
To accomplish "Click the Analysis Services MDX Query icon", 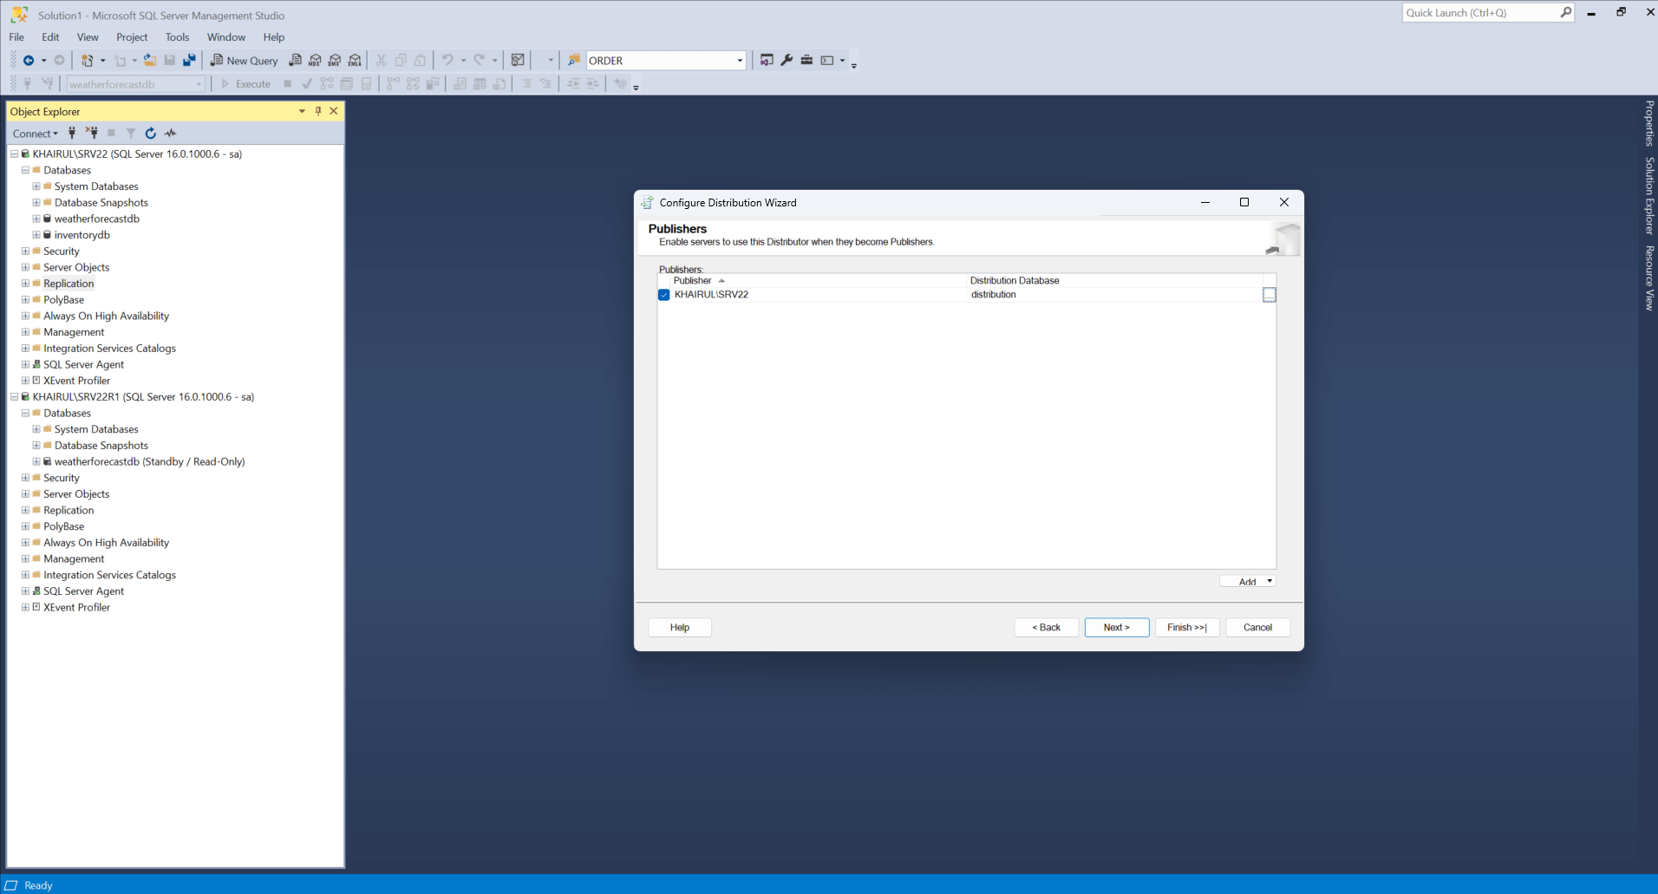I will (315, 61).
